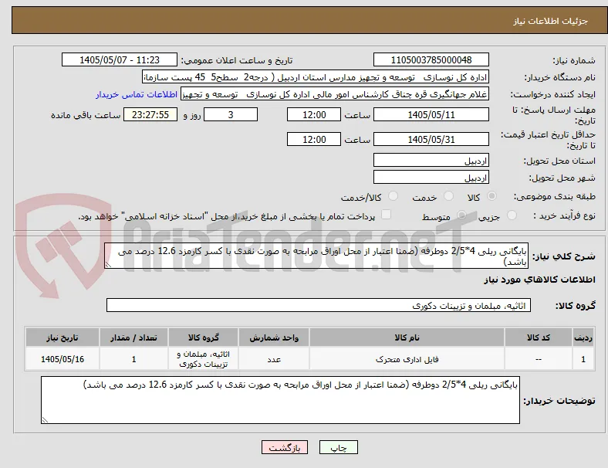Viewport: 608px width, 468px height.
Task: Select the کالا/خدمت radio button
Action: (x=394, y=196)
